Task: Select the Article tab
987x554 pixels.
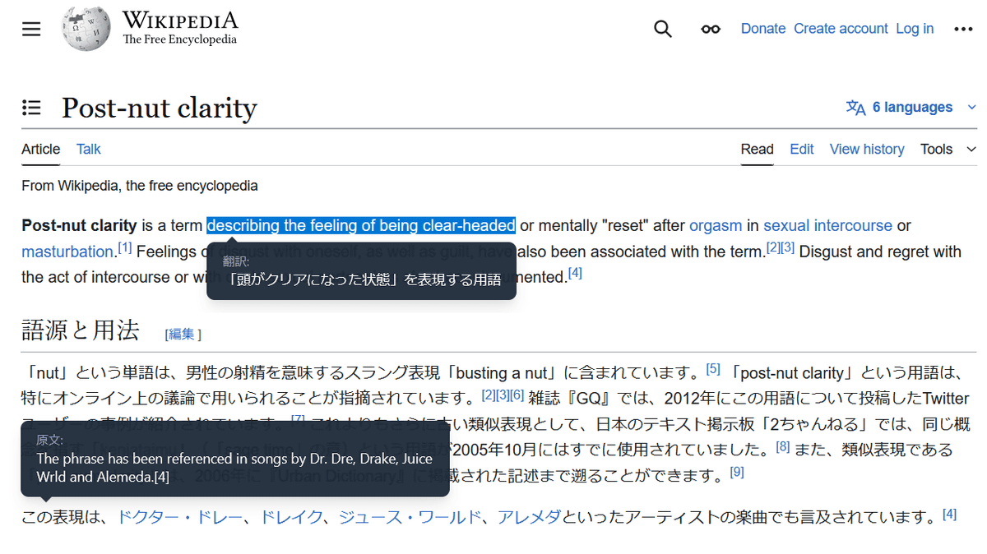Action: point(40,149)
